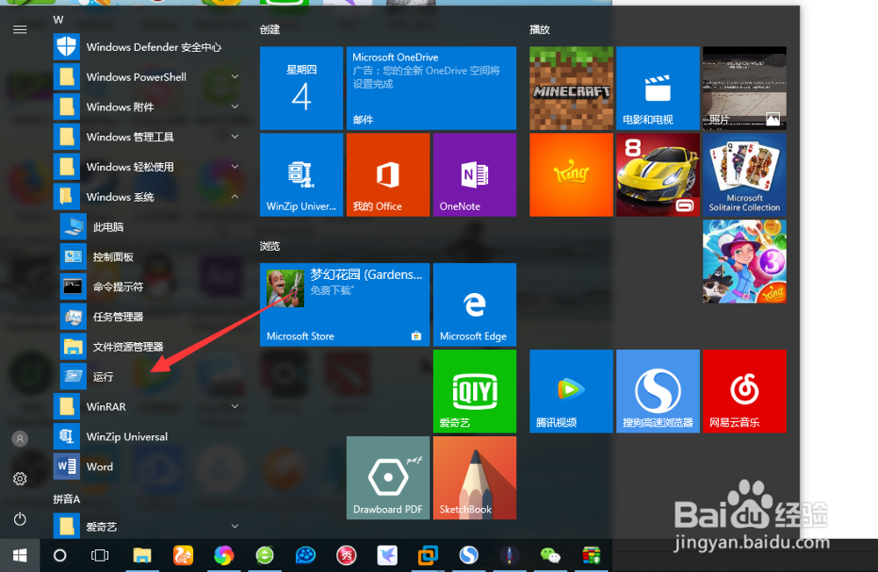Select the 拼音A group header
This screenshot has height=572, width=878.
pos(67,499)
